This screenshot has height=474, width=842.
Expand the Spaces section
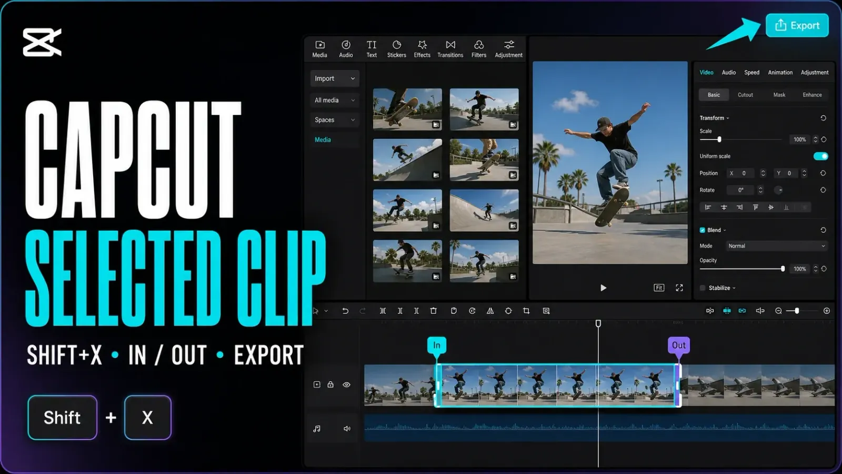click(335, 120)
